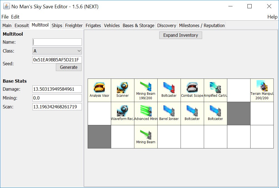Screen dimensions: 279x188
Task: Open the Freighter tab
Action: (74, 25)
